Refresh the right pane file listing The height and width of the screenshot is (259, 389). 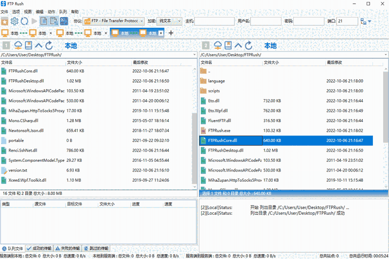point(248,46)
